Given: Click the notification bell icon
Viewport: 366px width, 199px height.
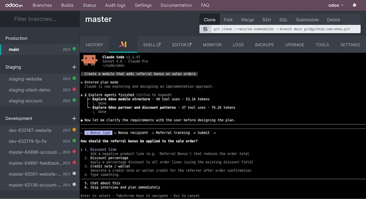Looking at the screenshot, I should (354, 5).
